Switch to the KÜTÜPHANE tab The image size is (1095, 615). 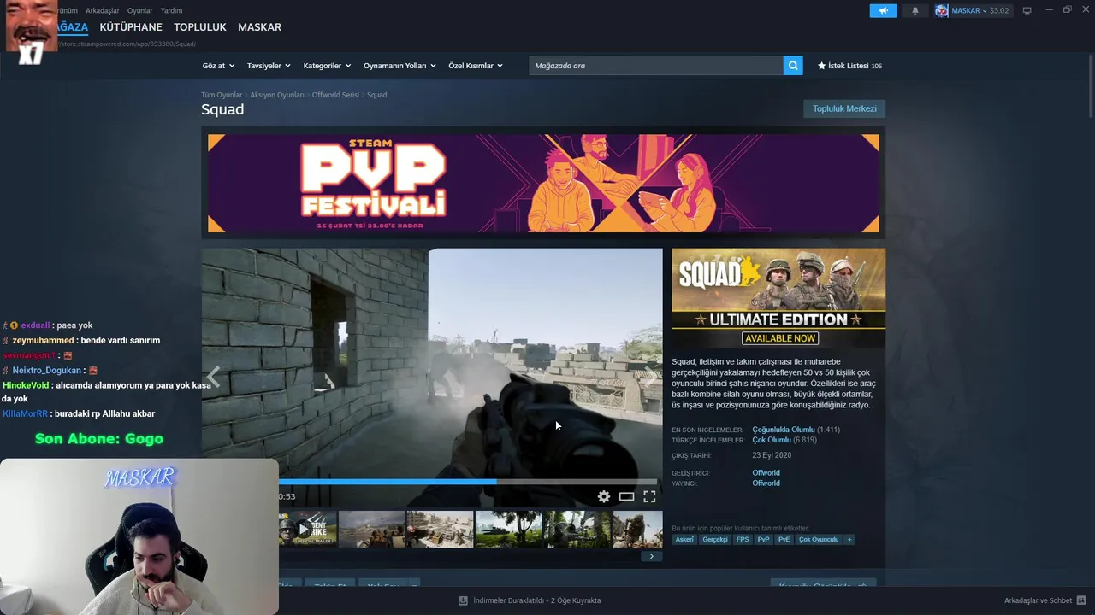click(x=131, y=27)
